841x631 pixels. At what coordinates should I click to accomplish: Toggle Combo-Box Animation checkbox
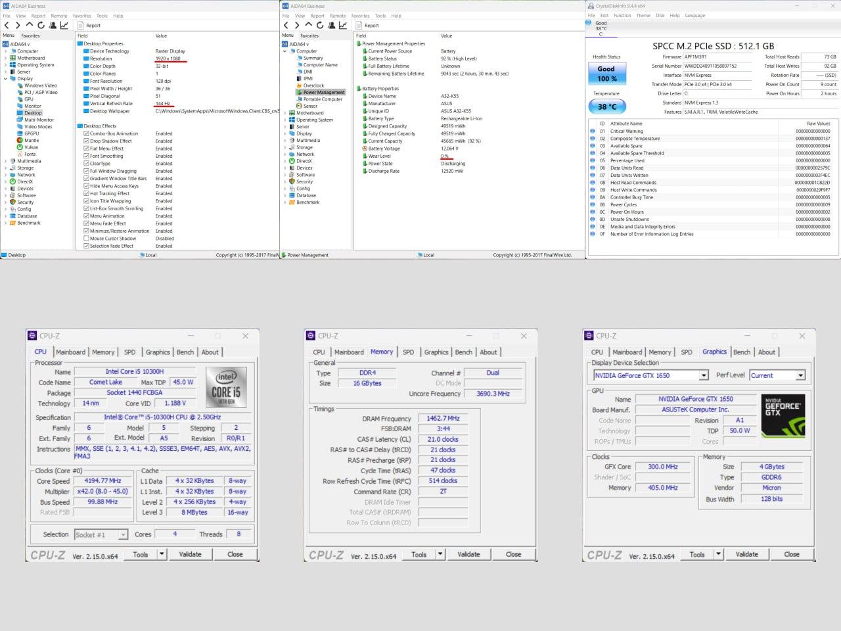(86, 133)
